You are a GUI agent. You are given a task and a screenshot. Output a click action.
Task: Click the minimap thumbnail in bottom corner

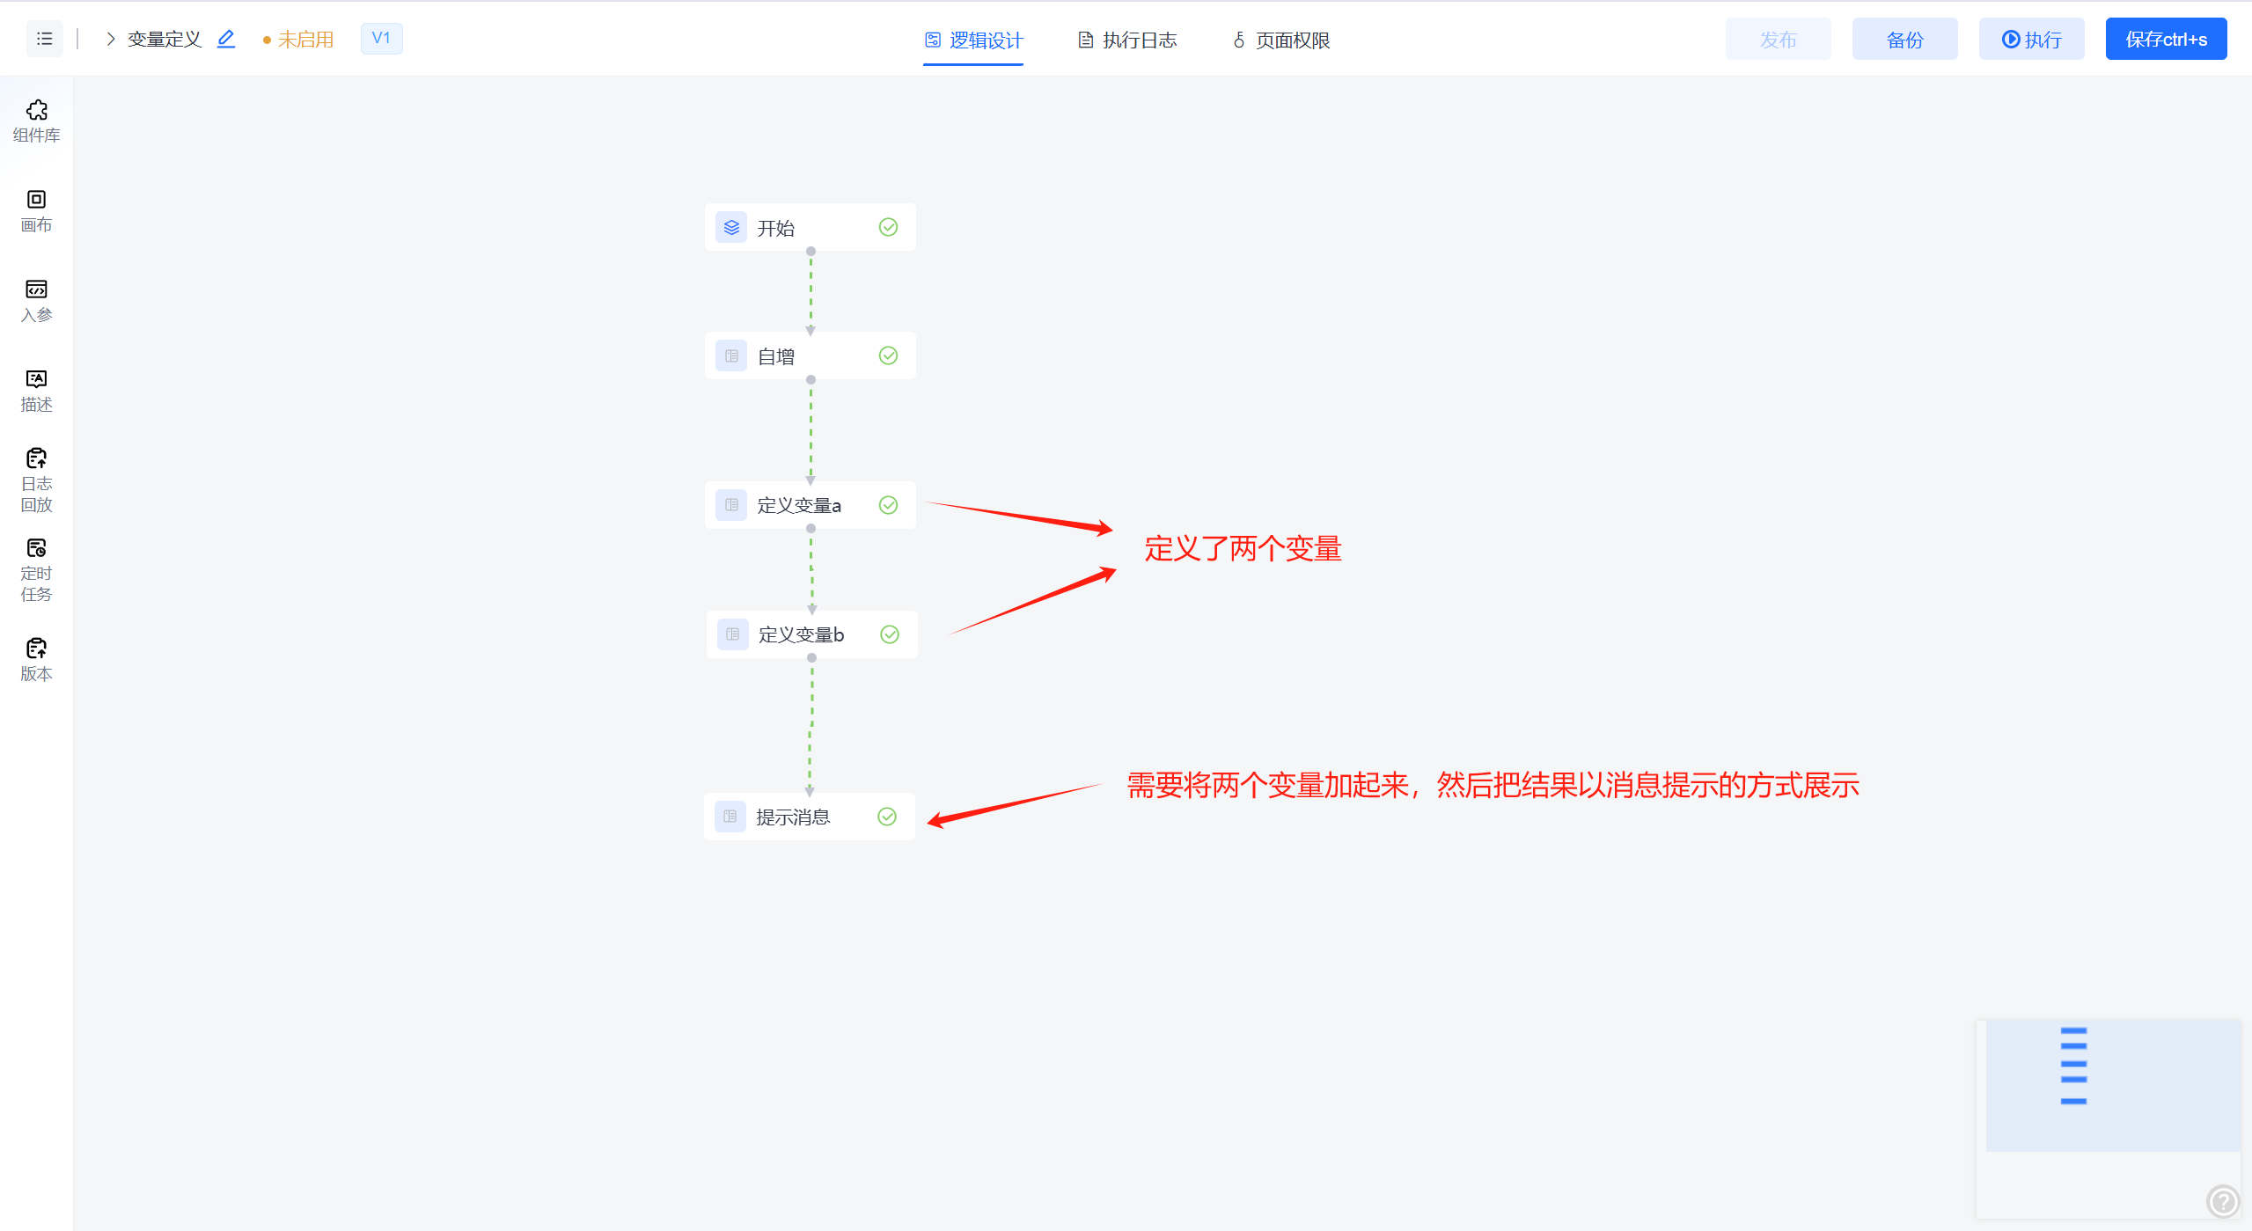pyautogui.click(x=2112, y=1085)
